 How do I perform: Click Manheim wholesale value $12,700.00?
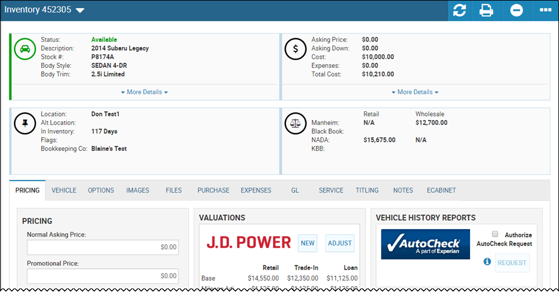click(x=431, y=122)
